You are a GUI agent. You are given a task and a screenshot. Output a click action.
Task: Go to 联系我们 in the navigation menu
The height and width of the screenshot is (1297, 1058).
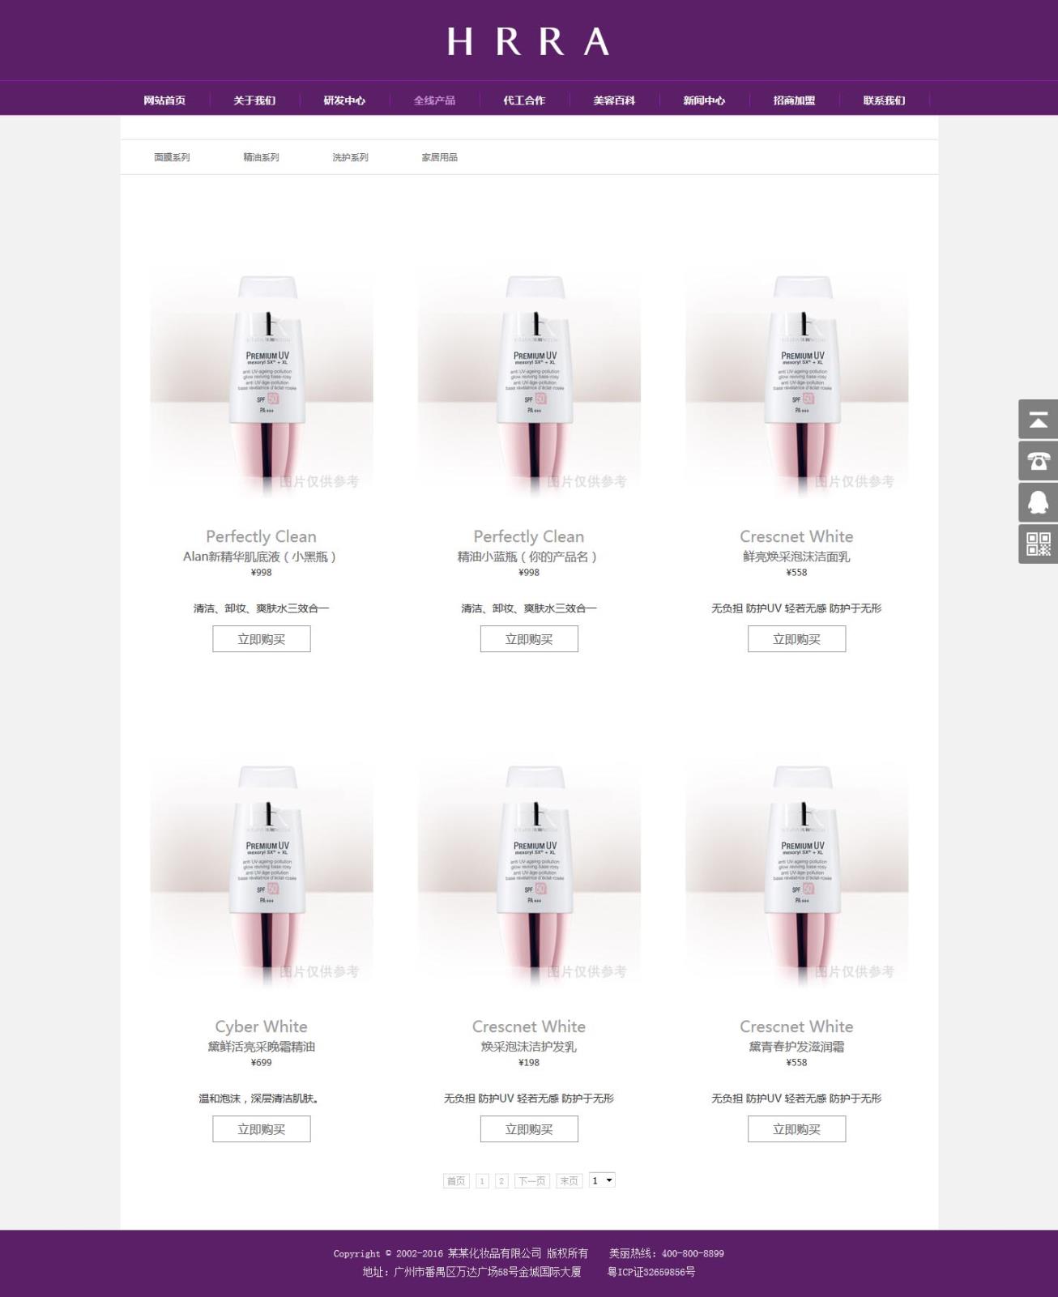click(x=884, y=100)
